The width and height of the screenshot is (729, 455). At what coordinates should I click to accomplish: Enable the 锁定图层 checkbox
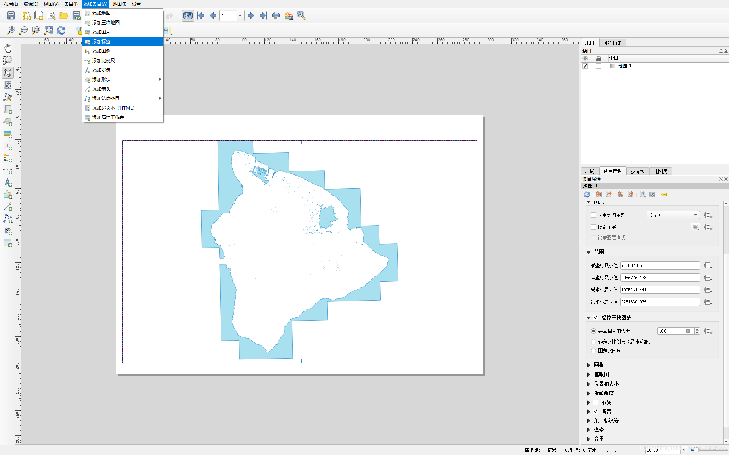(x=593, y=227)
